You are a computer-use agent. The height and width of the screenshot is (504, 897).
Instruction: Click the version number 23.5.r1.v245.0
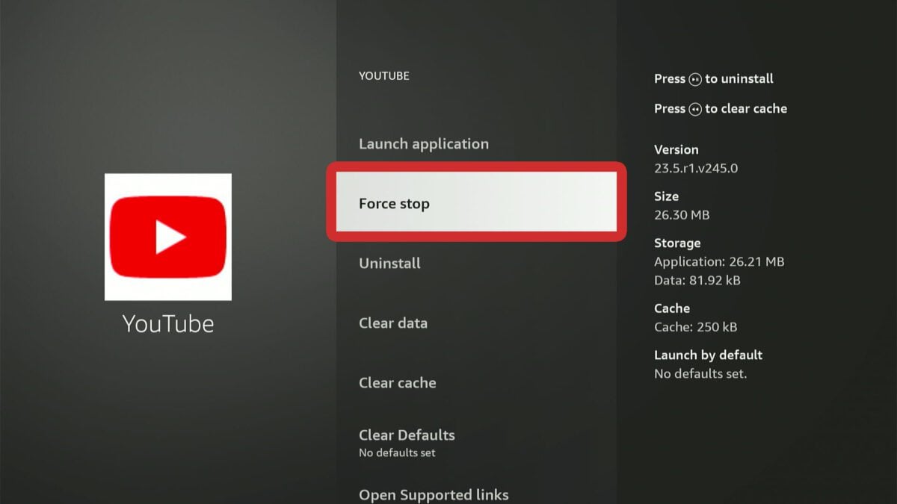coord(696,168)
